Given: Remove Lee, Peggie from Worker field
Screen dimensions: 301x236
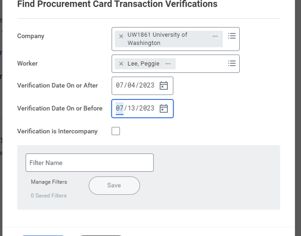Looking at the screenshot, I should point(121,64).
